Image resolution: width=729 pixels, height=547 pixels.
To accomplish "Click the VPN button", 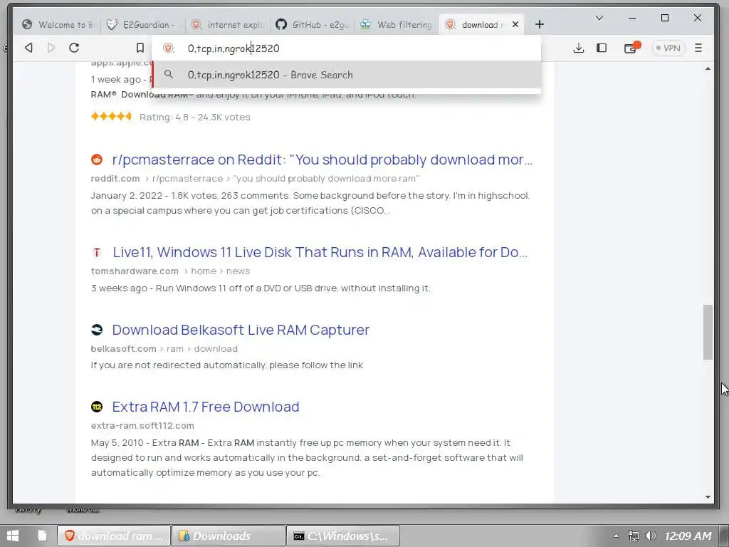I will [x=668, y=48].
